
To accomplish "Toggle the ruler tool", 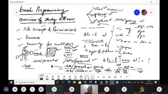I will coord(87,78).
